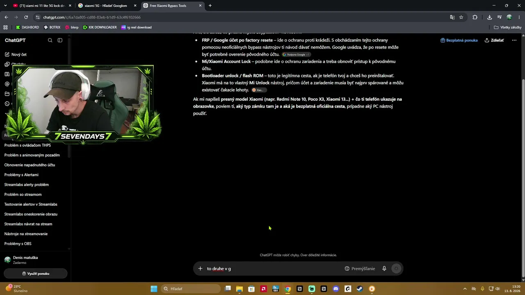The width and height of the screenshot is (525, 295).
Task: Show hidden system tray icons
Action: [x=465, y=289]
